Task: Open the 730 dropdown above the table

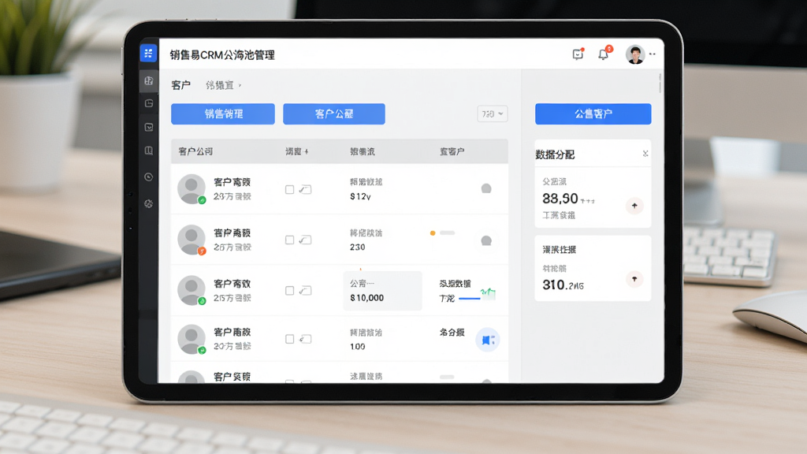Action: [493, 113]
